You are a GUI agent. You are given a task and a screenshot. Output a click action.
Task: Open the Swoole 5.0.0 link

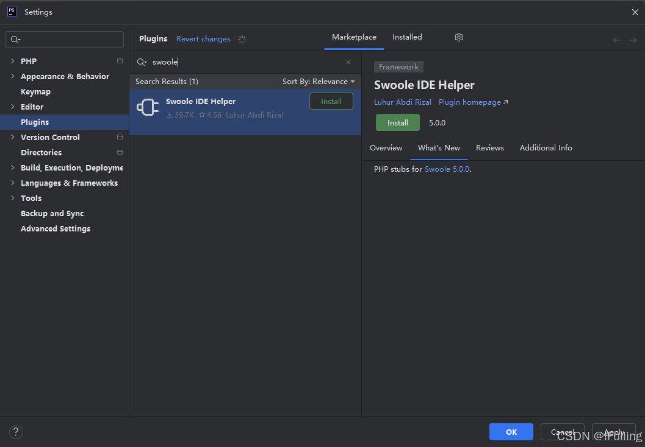click(x=447, y=169)
